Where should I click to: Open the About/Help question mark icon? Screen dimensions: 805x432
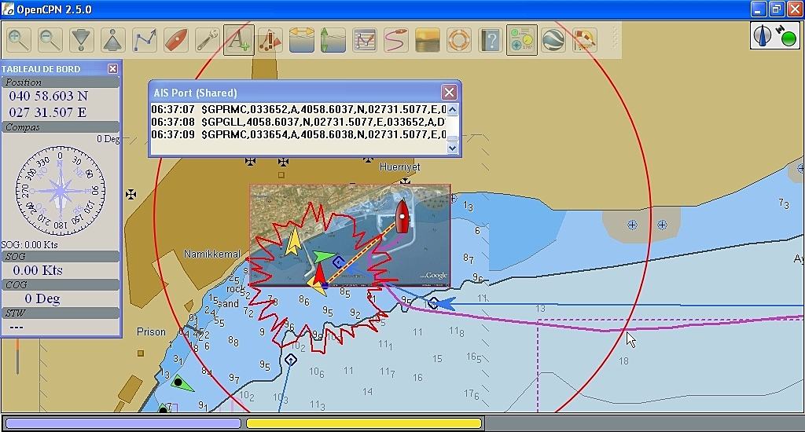(491, 40)
